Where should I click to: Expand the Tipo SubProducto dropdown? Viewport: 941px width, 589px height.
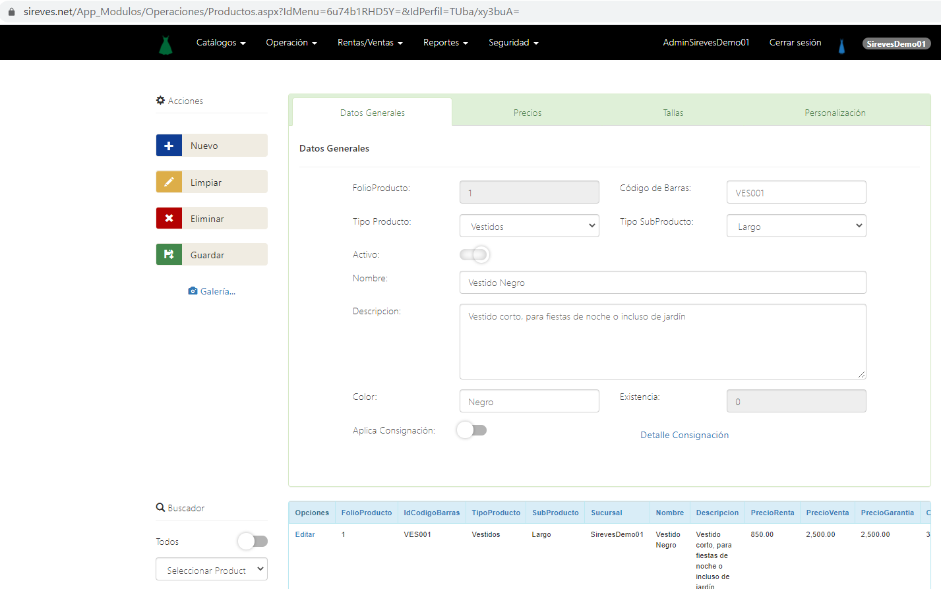pyautogui.click(x=796, y=226)
